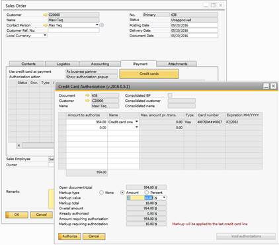Minimize the Credit Card Authorization window
The height and width of the screenshot is (245, 279).
pyautogui.click(x=266, y=86)
